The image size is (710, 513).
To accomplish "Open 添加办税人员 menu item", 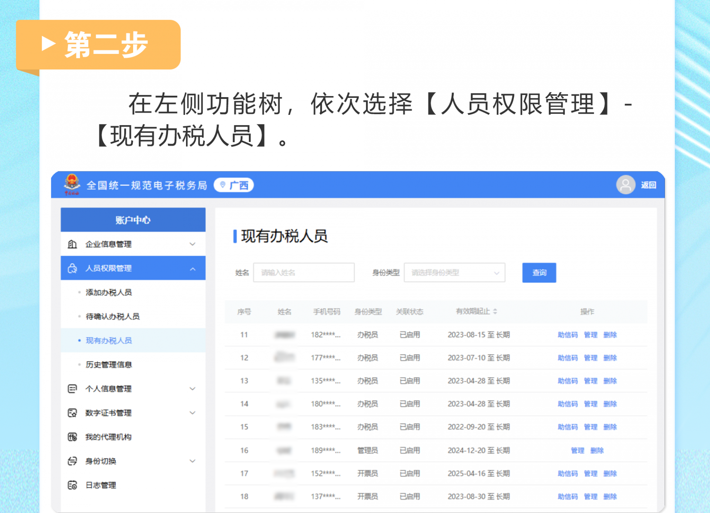I will 109,293.
